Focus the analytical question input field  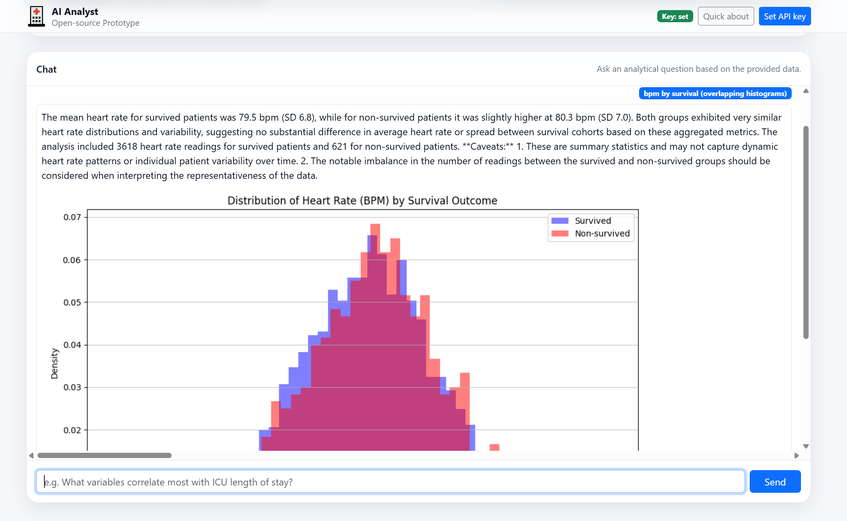coord(390,482)
